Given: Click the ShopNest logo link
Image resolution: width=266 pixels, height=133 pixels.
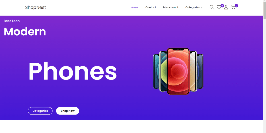Looking at the screenshot, I should coord(35,8).
